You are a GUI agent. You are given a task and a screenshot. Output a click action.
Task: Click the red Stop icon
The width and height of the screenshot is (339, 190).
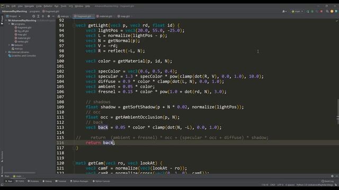coord(322,11)
